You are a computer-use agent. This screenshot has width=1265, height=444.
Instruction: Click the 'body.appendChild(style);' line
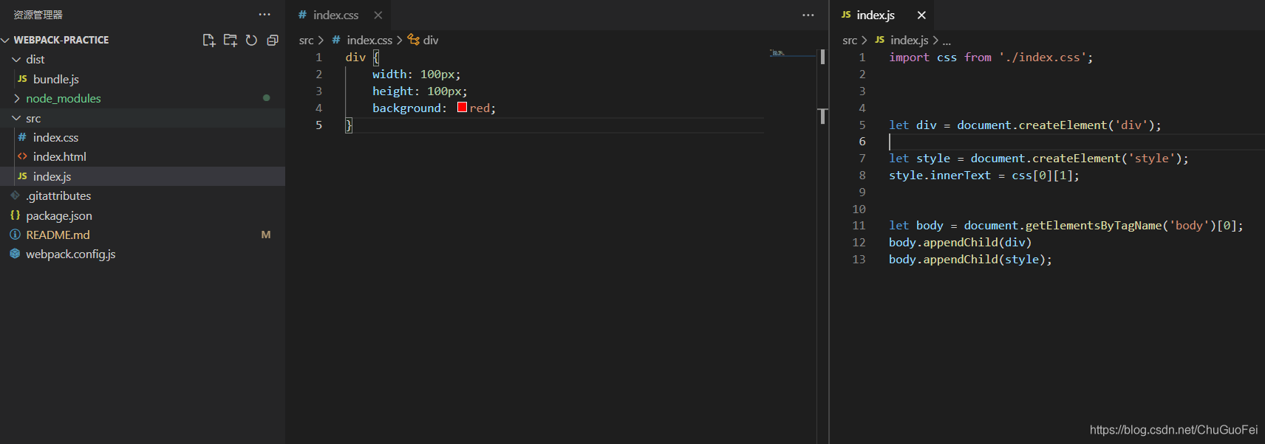(x=970, y=260)
